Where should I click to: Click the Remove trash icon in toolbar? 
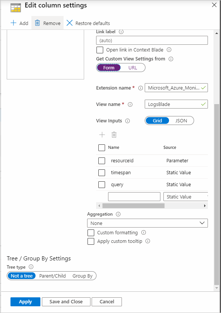(x=37, y=23)
